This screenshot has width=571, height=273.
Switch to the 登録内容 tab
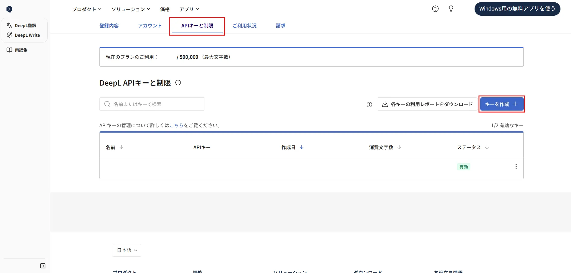click(109, 26)
